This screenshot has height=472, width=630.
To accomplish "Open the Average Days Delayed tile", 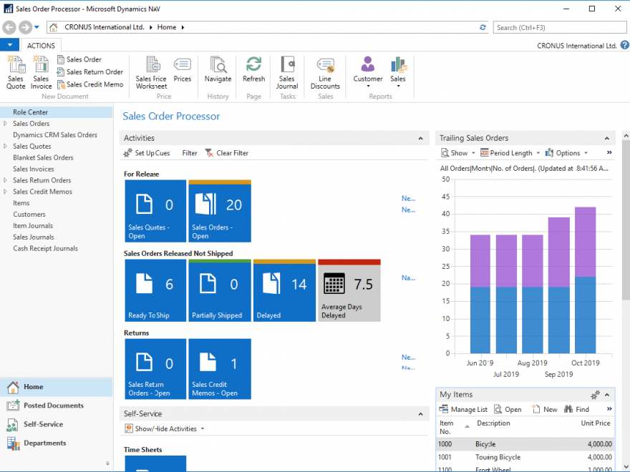I will click(x=349, y=290).
